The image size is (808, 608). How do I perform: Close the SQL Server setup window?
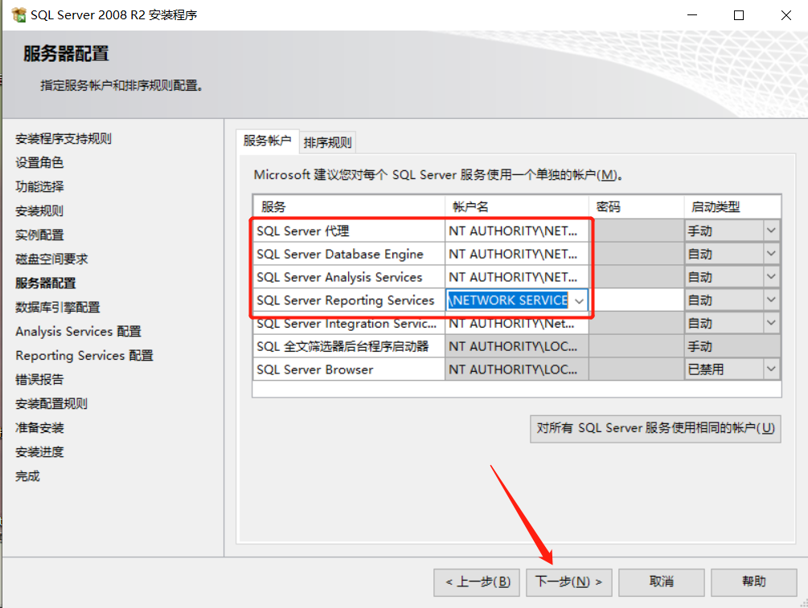pos(785,15)
